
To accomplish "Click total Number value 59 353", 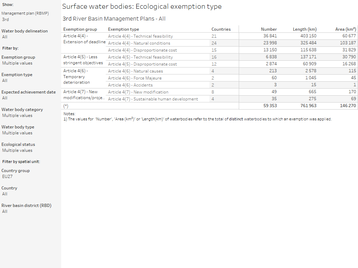I will click(270, 106).
